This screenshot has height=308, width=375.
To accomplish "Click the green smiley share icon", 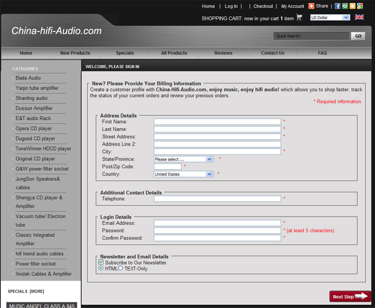I will [x=345, y=6].
